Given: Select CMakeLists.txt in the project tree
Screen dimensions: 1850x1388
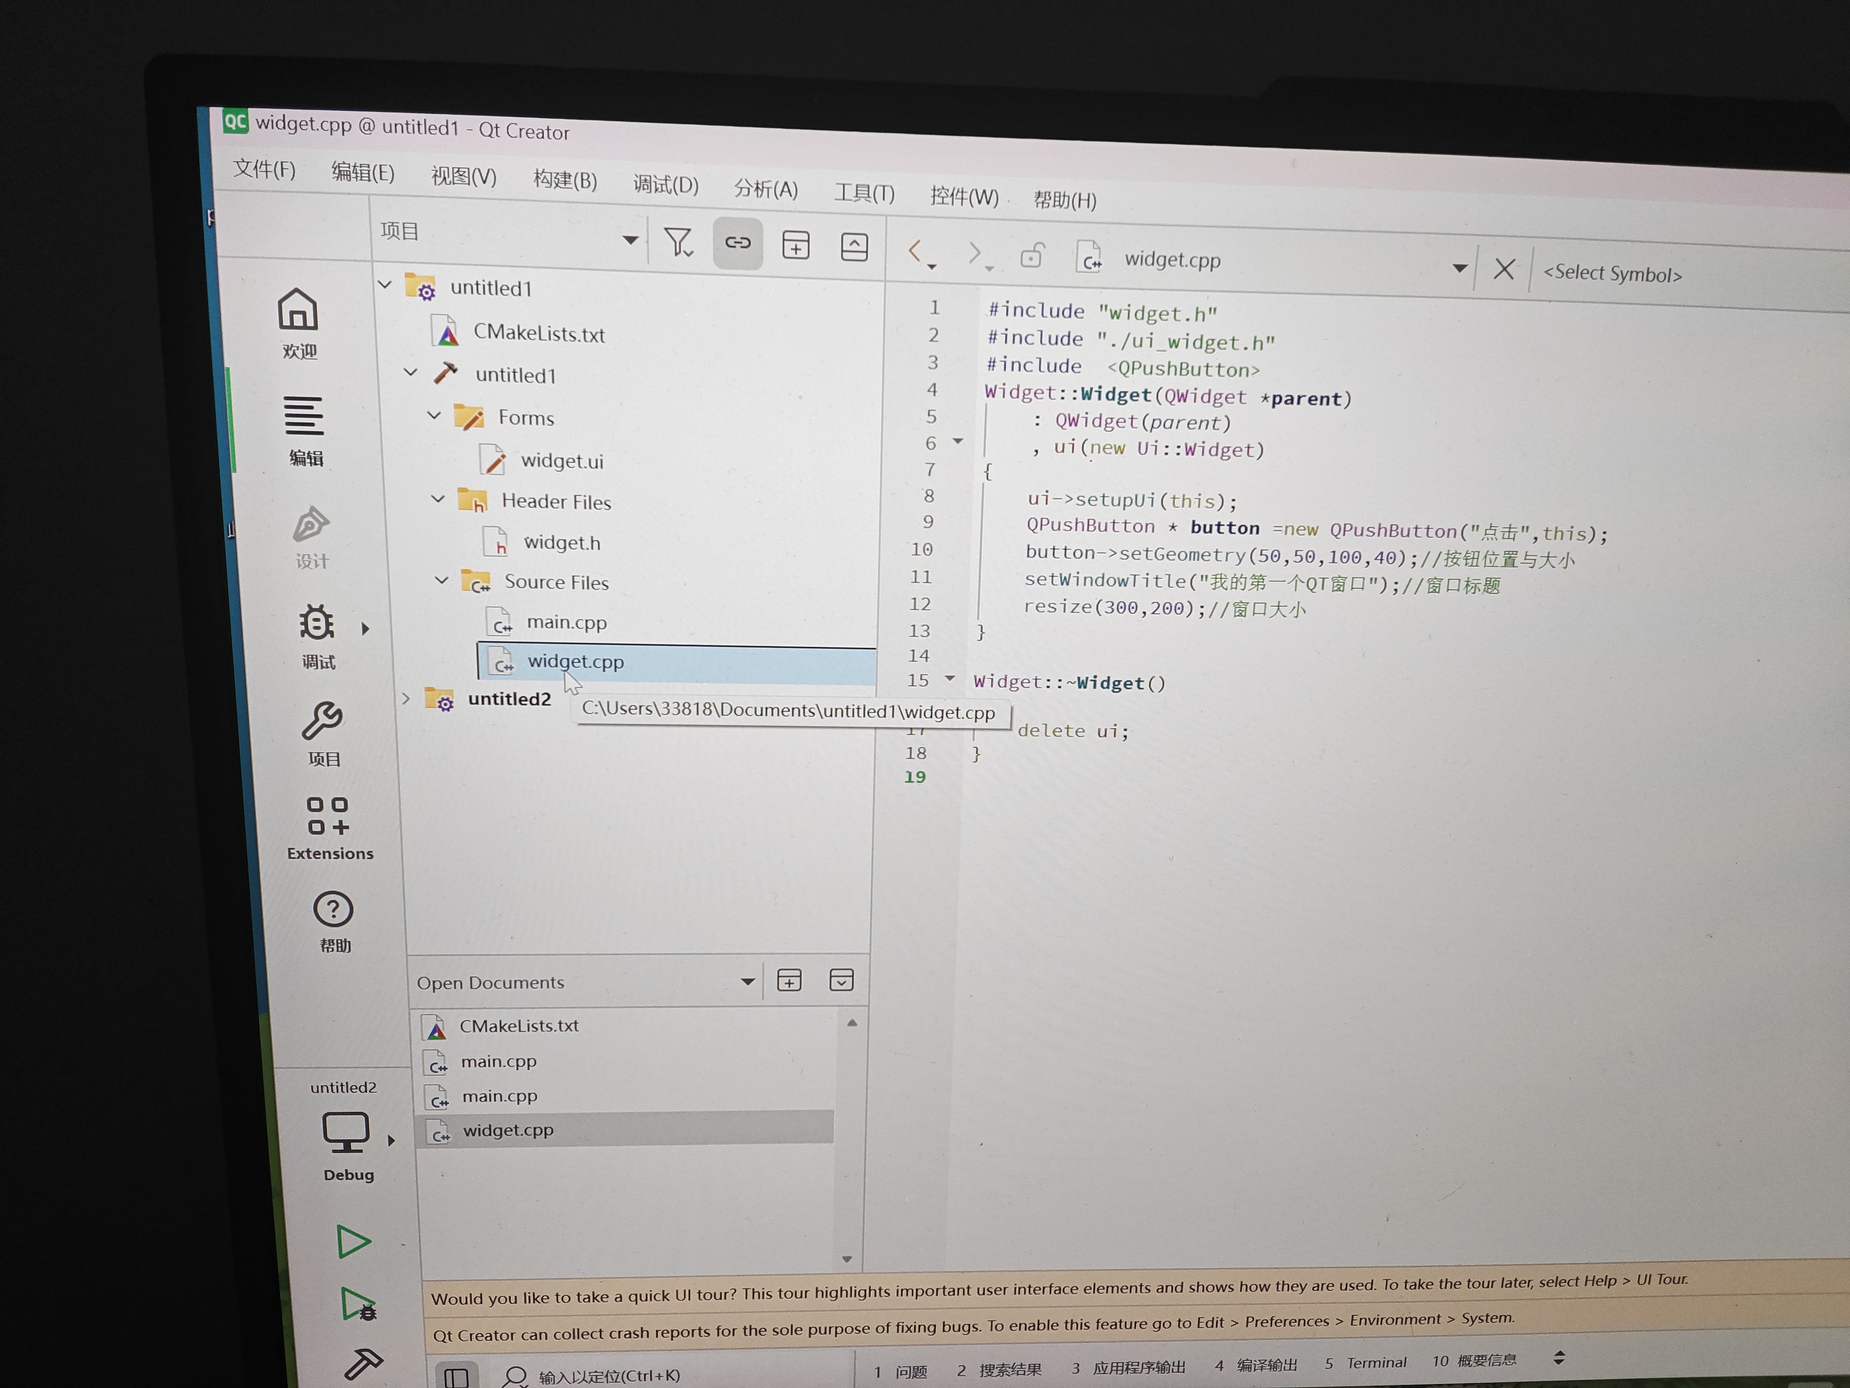Looking at the screenshot, I should (x=539, y=333).
